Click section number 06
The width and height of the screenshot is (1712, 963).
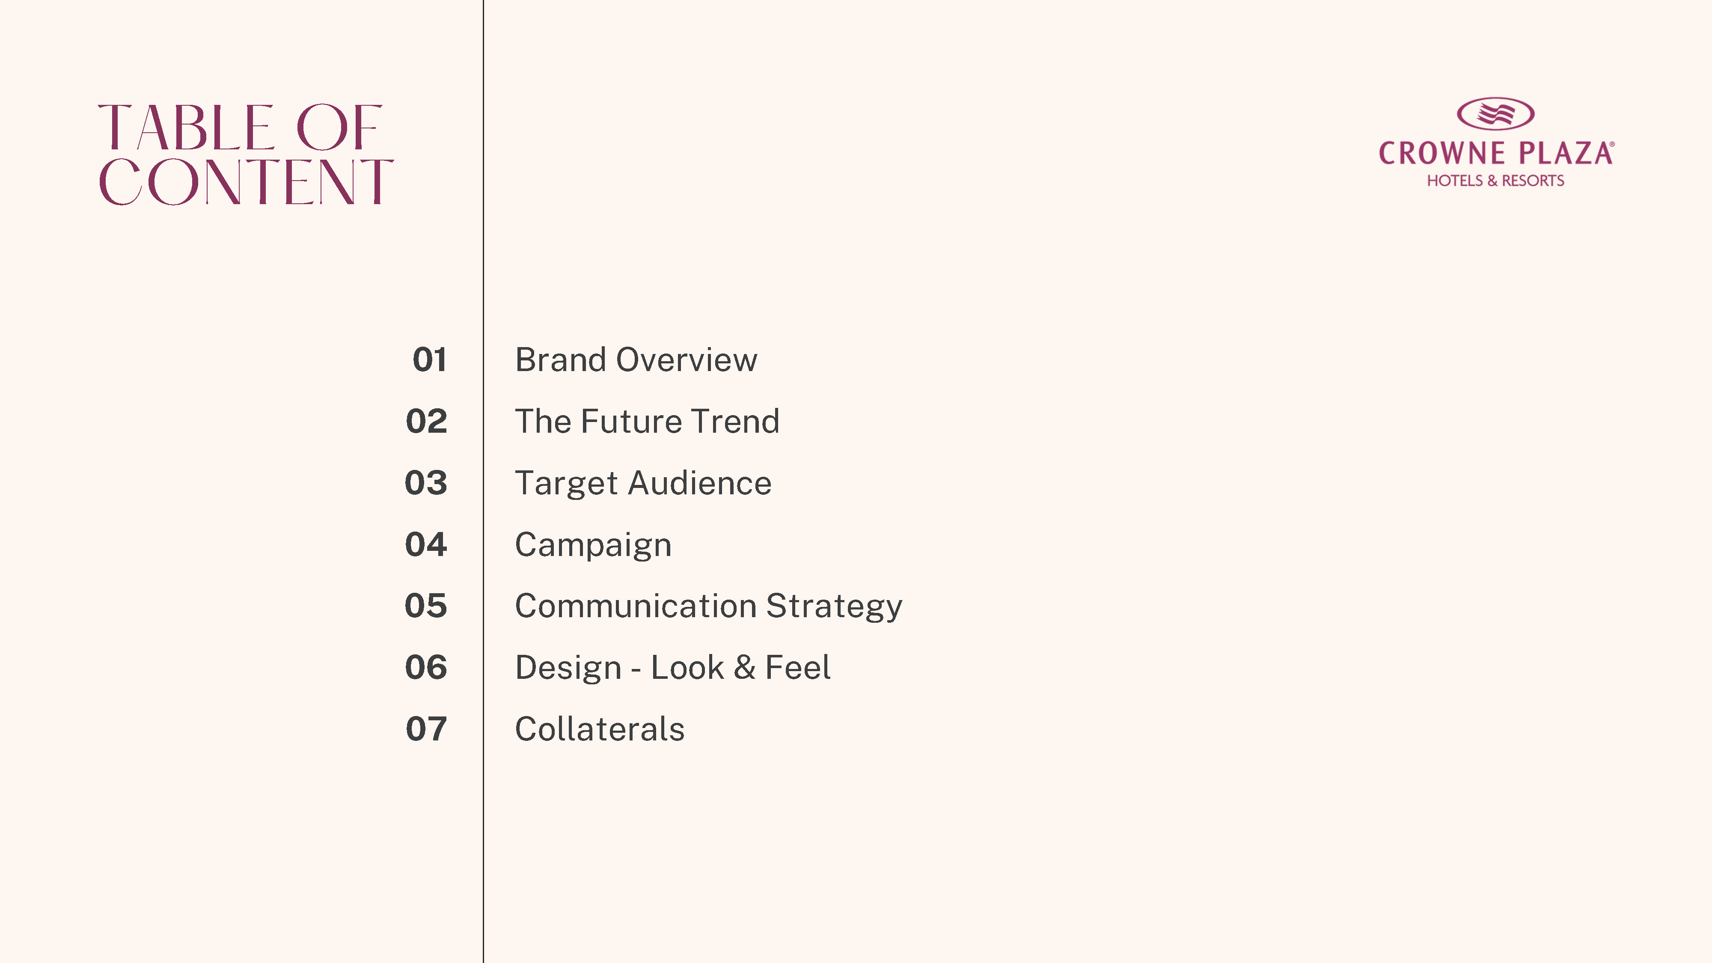(426, 667)
